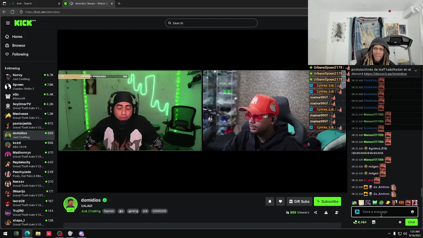Open Valorant from the taskbar

point(49,234)
